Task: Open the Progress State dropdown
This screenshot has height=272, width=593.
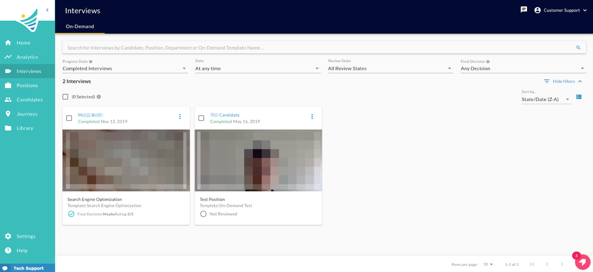Action: [125, 68]
